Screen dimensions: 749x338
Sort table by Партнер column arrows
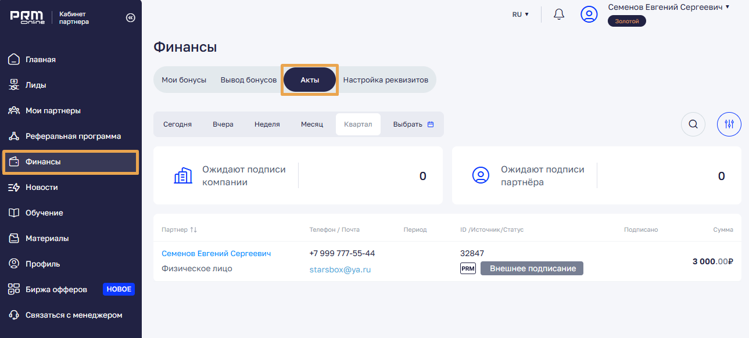tap(193, 230)
